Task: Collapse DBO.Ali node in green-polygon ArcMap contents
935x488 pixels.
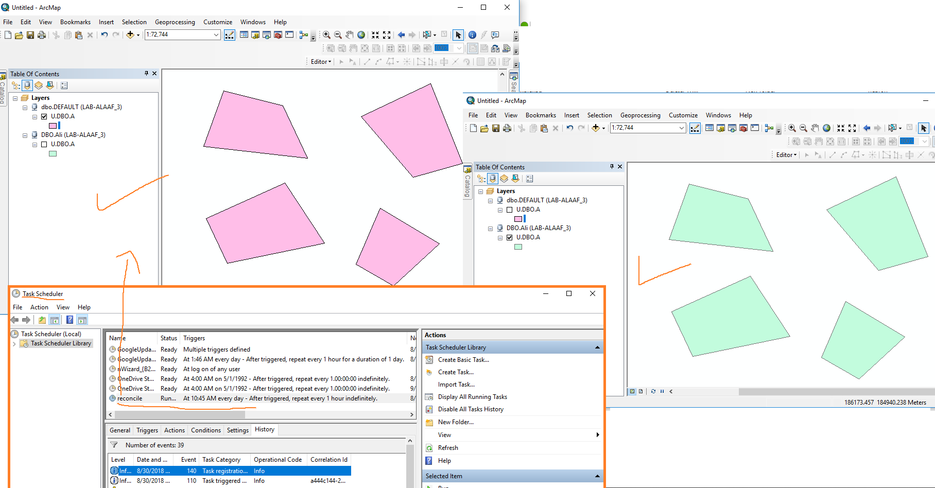Action: pos(490,228)
